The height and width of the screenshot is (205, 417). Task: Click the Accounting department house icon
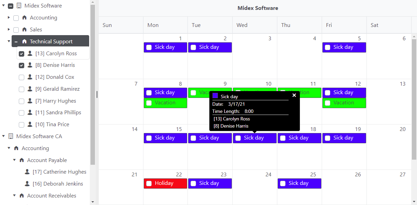point(24,18)
